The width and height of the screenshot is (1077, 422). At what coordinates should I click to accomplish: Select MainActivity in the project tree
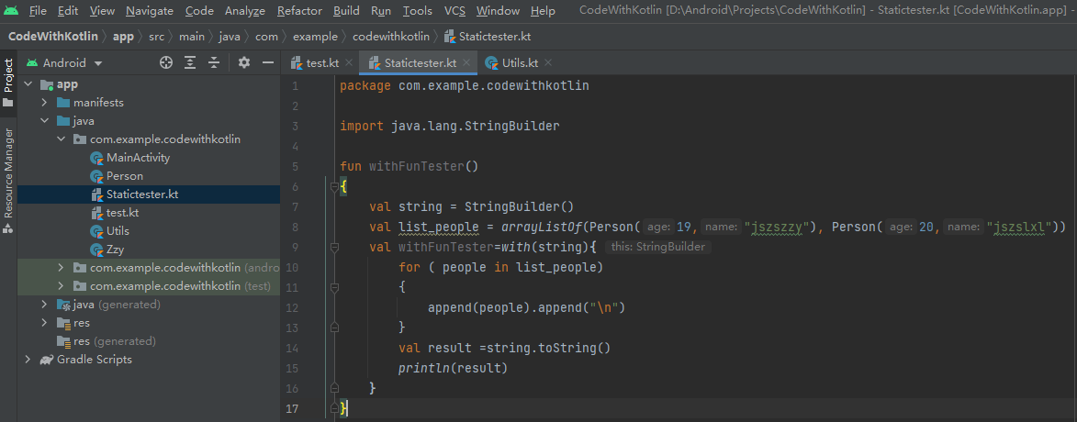tap(138, 158)
